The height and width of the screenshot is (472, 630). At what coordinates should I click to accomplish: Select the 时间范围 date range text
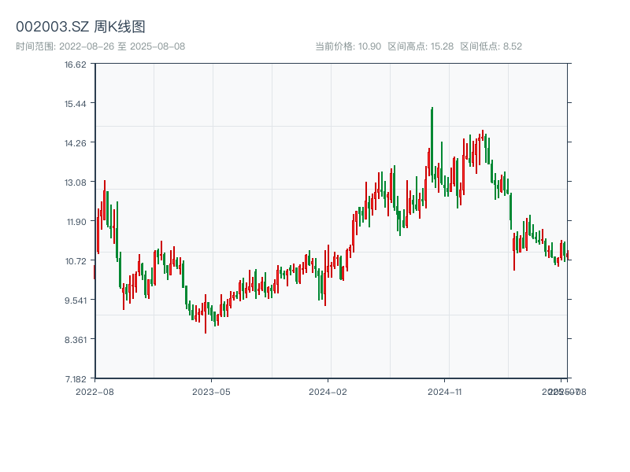(100, 46)
